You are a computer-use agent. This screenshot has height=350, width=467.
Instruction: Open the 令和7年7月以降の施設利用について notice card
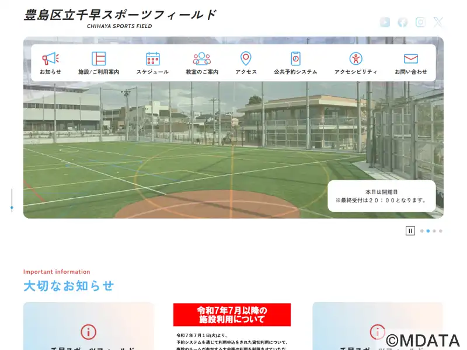coord(232,327)
